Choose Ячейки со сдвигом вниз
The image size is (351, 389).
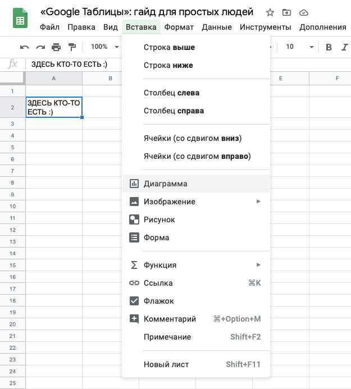196,138
